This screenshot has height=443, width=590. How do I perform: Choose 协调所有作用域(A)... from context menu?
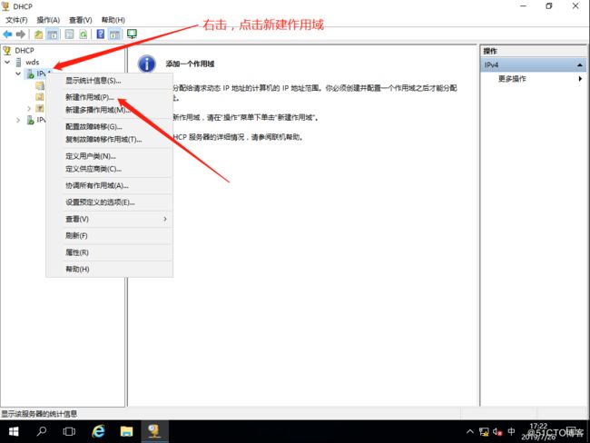[x=110, y=185]
